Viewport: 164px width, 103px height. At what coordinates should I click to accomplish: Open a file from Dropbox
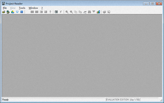(17, 12)
